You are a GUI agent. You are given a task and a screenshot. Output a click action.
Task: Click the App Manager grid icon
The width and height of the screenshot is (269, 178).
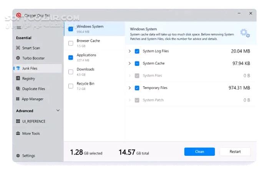coord(18,99)
